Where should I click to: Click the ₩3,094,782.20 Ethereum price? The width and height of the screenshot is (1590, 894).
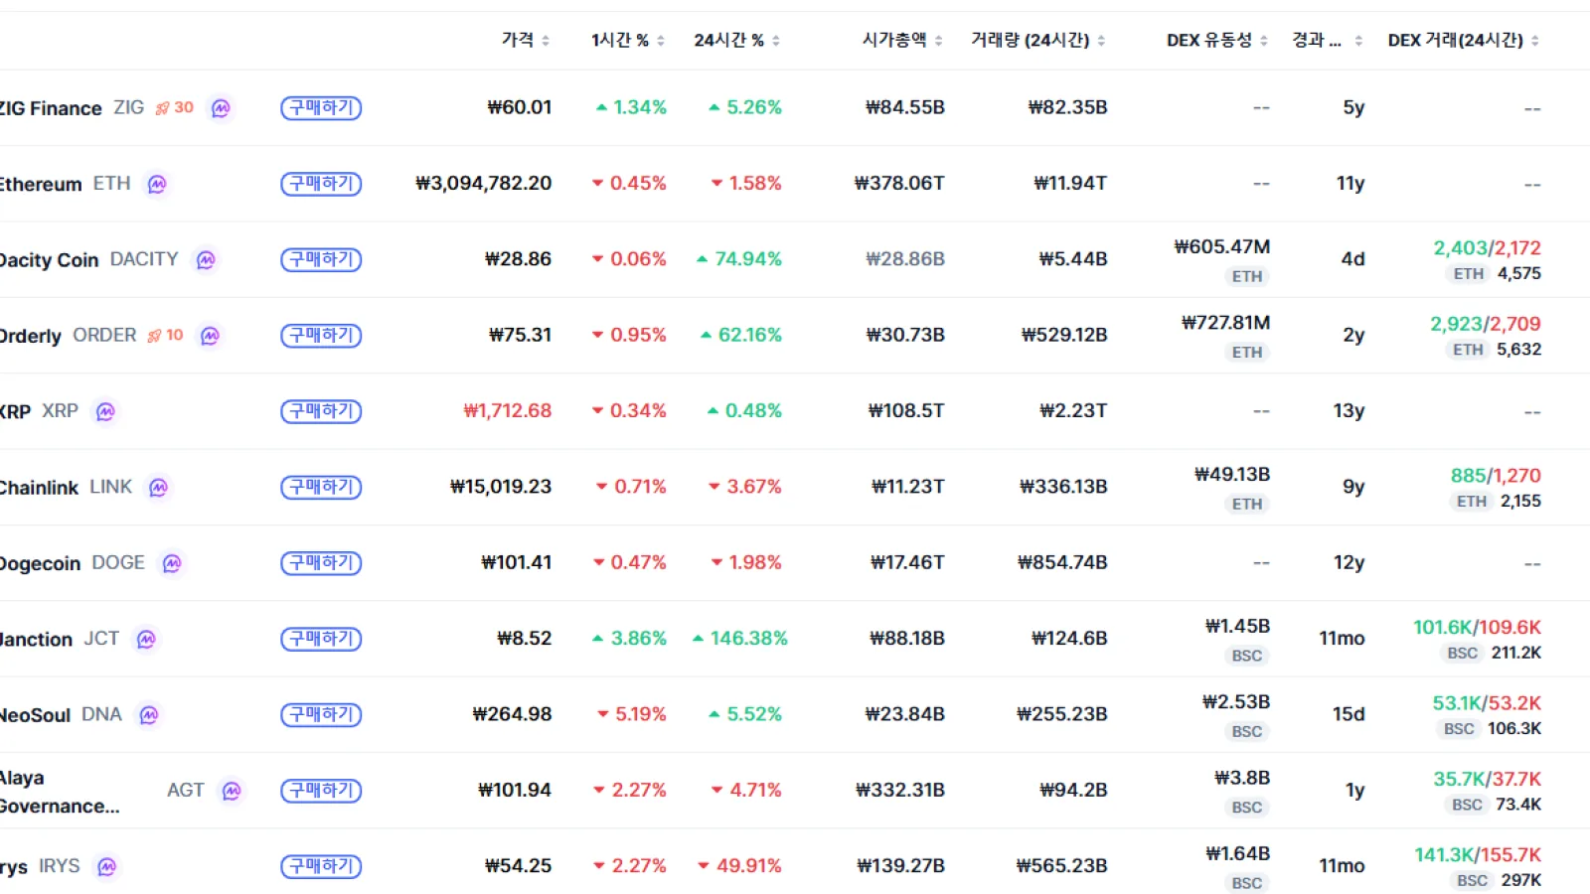click(484, 183)
